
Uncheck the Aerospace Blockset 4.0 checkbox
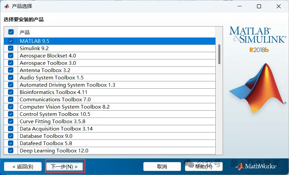tap(11, 56)
